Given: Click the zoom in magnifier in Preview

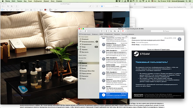Looking at the screenshot, I should tap(12, 6).
